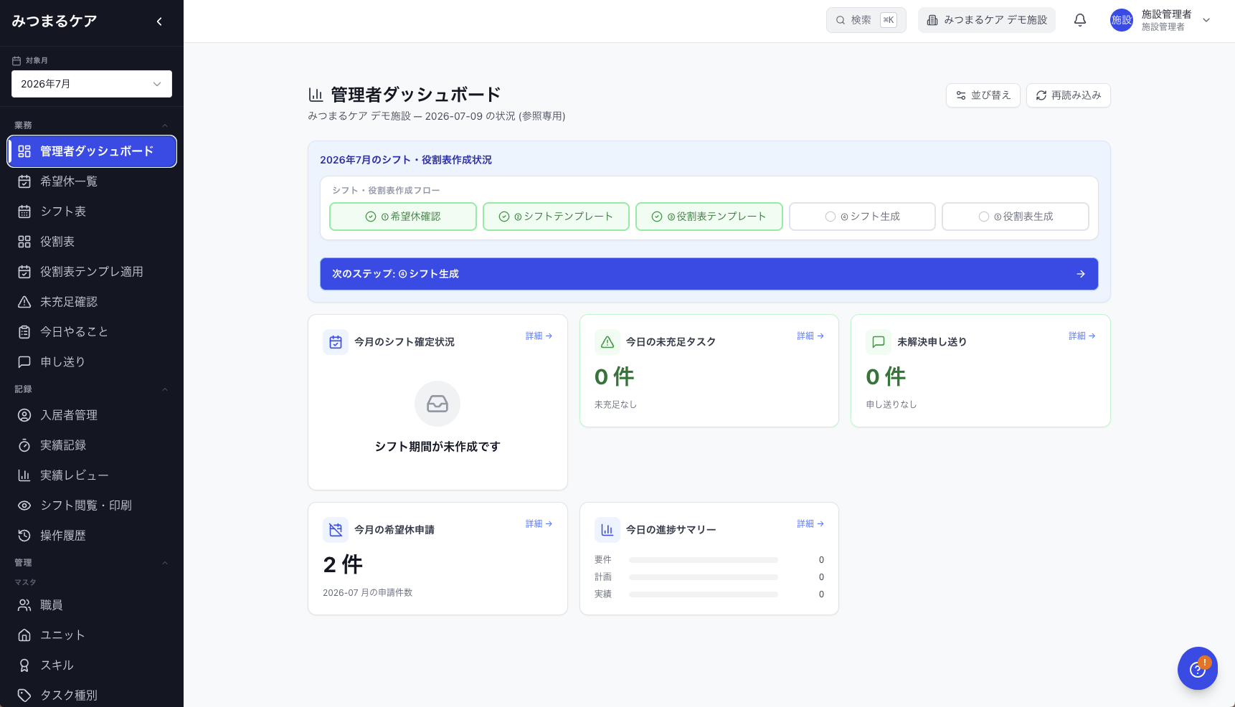Click the シフト表 calendar grid icon
Viewport: 1235px width, 707px height.
(x=24, y=212)
